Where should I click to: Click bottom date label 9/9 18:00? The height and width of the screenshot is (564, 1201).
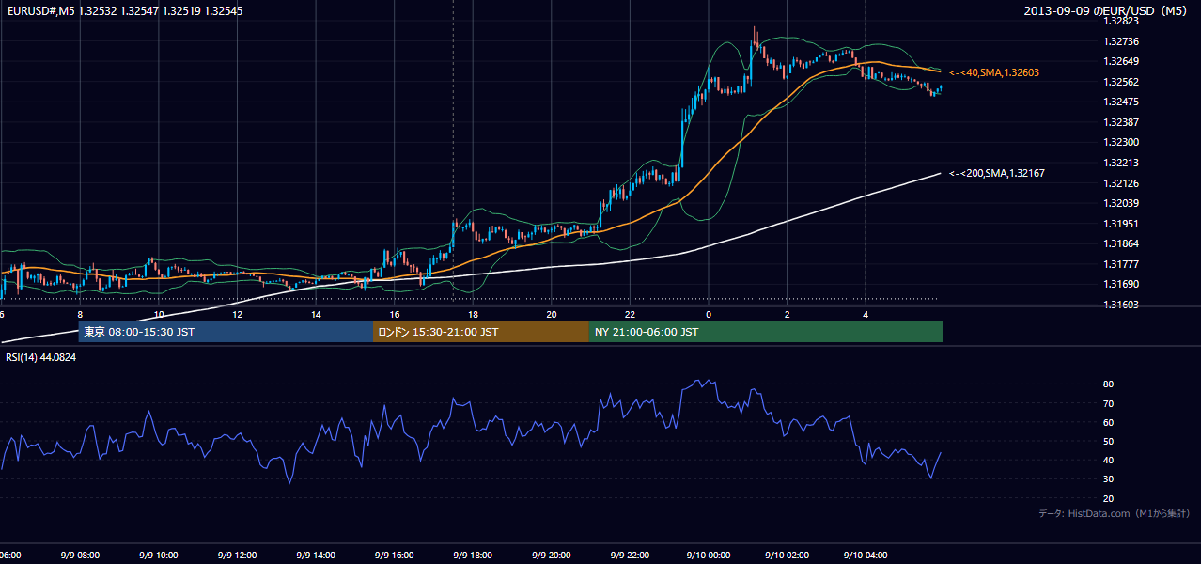click(x=473, y=556)
